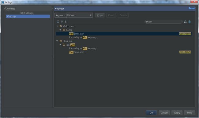Click the Expand All tree icon

click(x=58, y=22)
